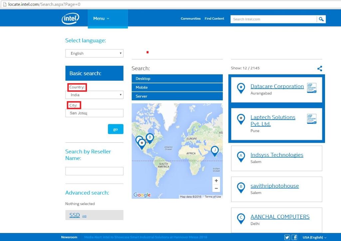Click the Search by Reseller Name field
The image size is (341, 241).
(x=94, y=171)
